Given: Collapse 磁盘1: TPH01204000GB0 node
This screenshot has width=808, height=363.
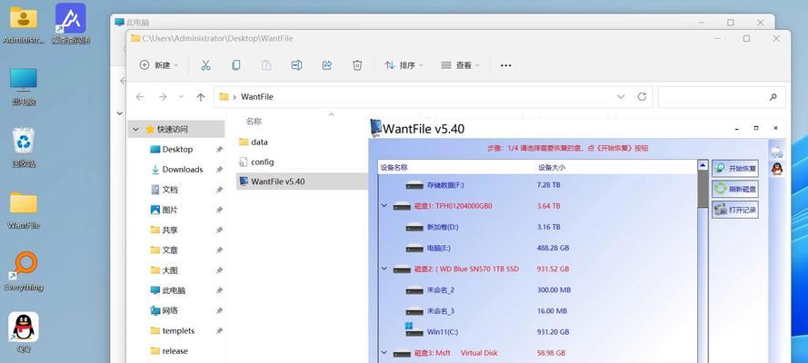Looking at the screenshot, I should (384, 206).
